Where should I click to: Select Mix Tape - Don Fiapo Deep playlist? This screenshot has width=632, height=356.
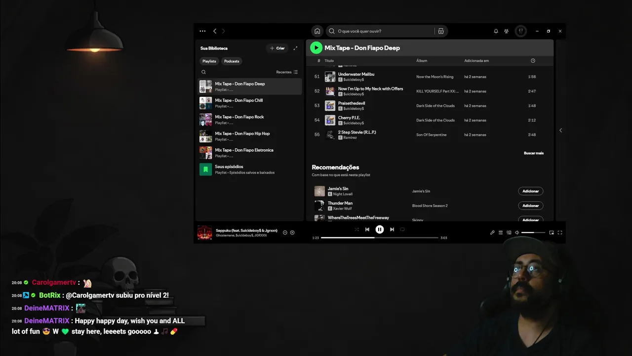250,87
